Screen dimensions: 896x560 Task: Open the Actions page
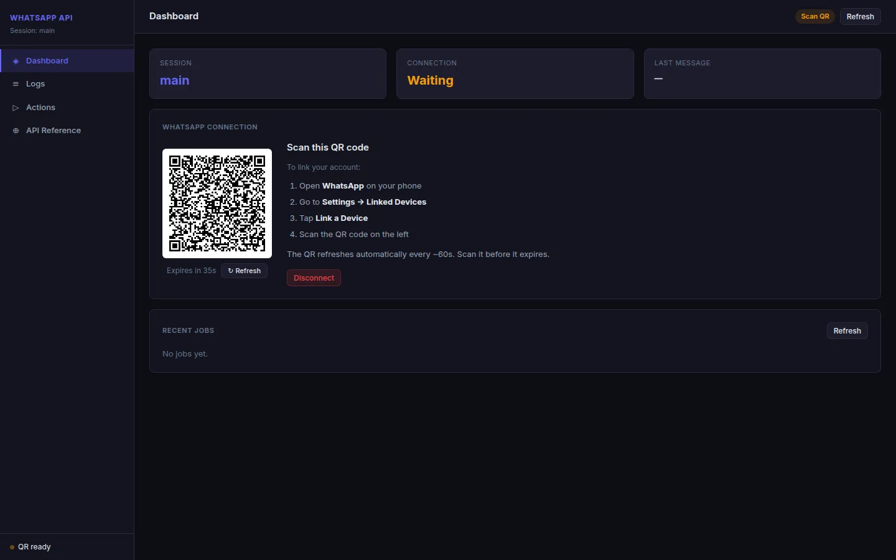tap(67, 108)
